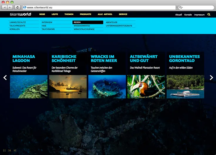This screenshot has height=155, width=216.
Task: Click the browser forward arrow button
Action: (10, 7)
